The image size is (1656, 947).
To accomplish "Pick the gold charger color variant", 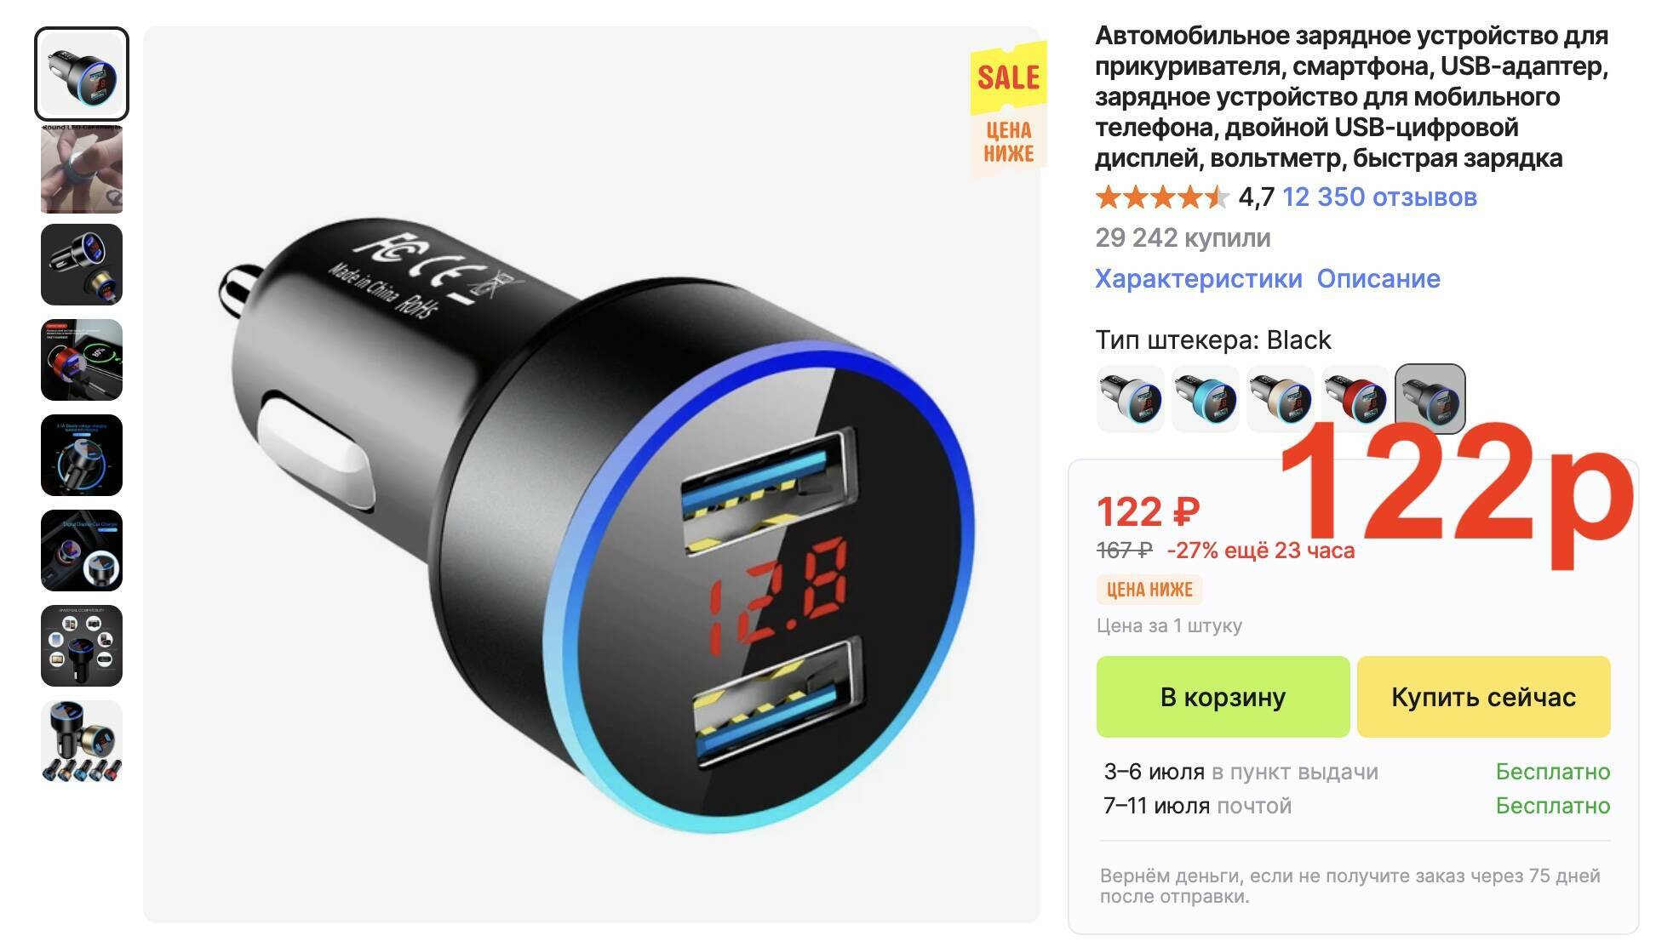I will click(x=1281, y=399).
